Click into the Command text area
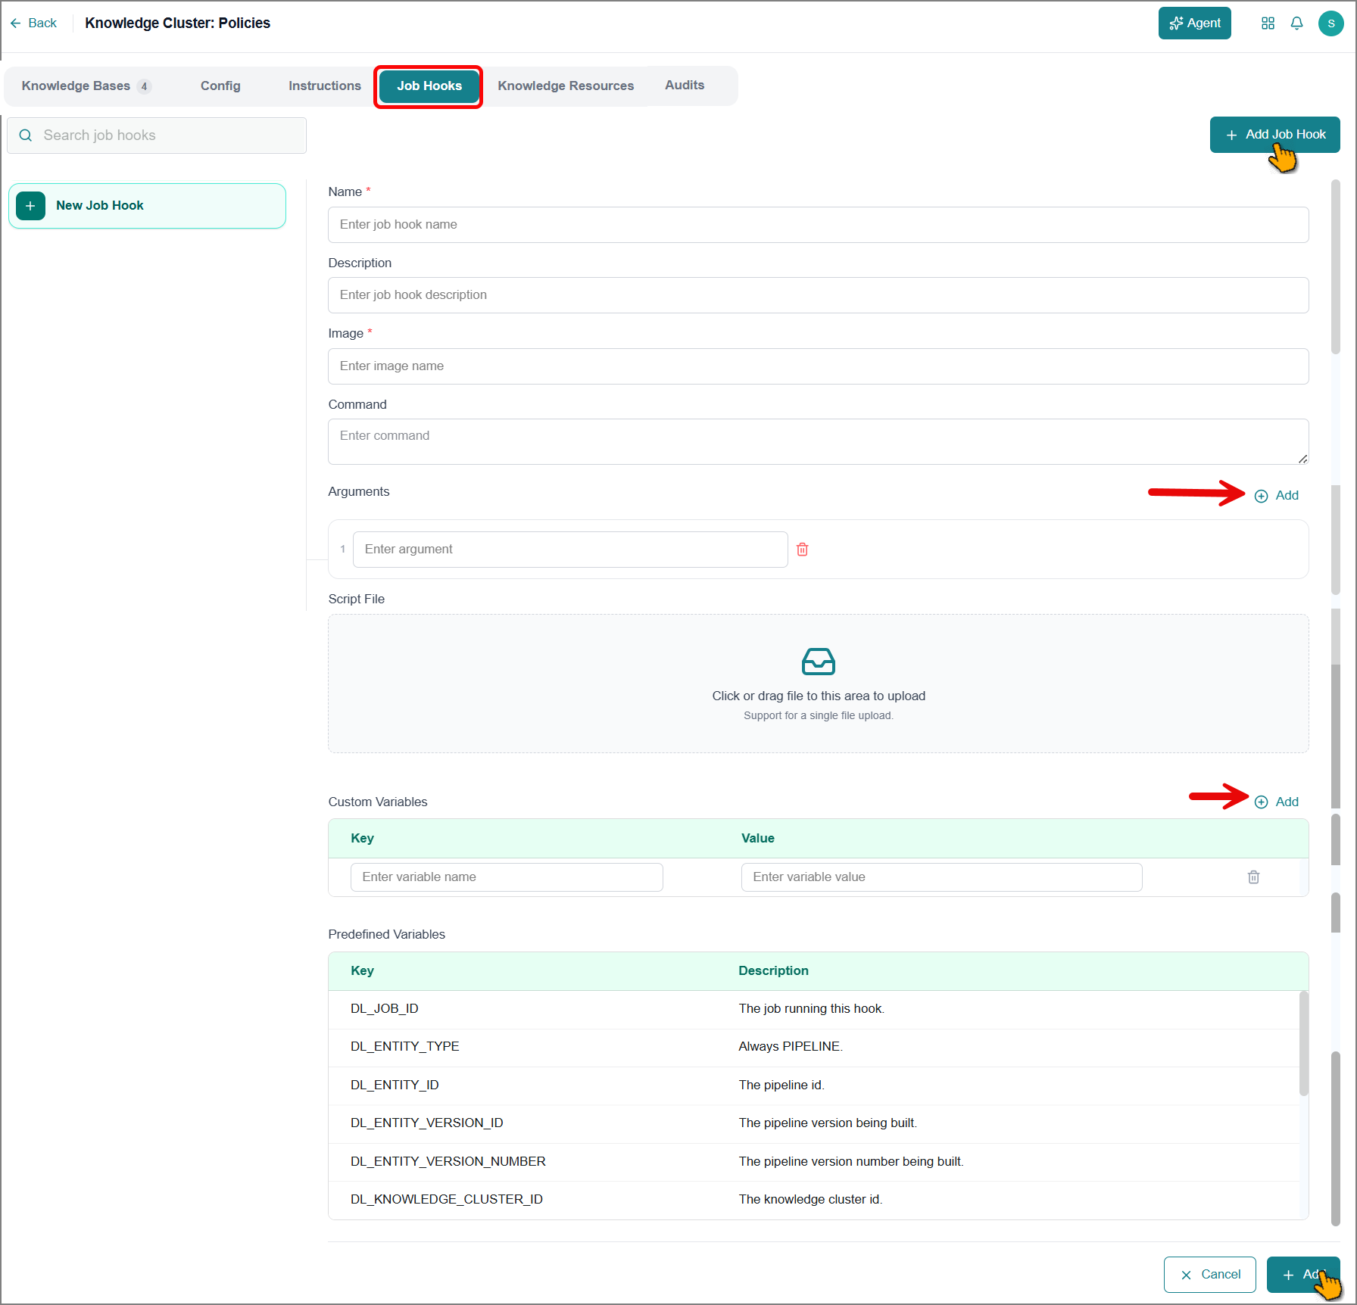 [x=818, y=442]
